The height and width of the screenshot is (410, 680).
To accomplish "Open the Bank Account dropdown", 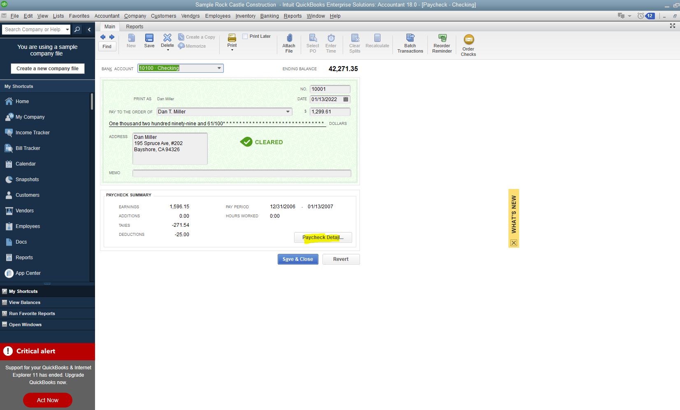I will (219, 68).
